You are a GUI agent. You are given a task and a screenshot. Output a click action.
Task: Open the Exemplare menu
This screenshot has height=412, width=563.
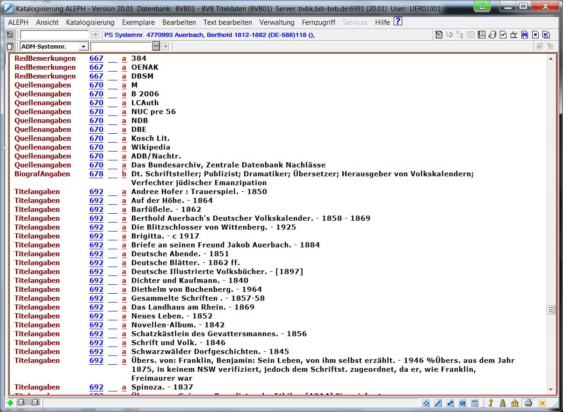(x=138, y=22)
